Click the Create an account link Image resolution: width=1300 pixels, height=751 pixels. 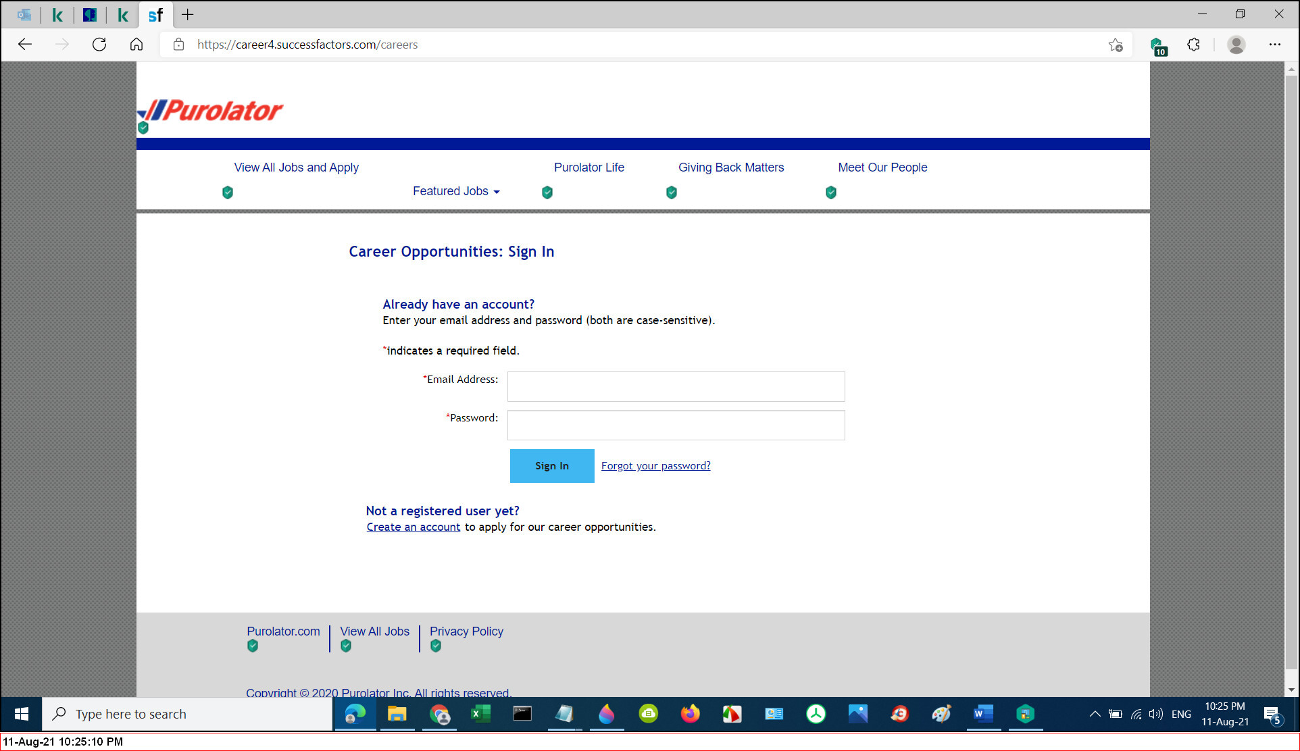tap(413, 527)
